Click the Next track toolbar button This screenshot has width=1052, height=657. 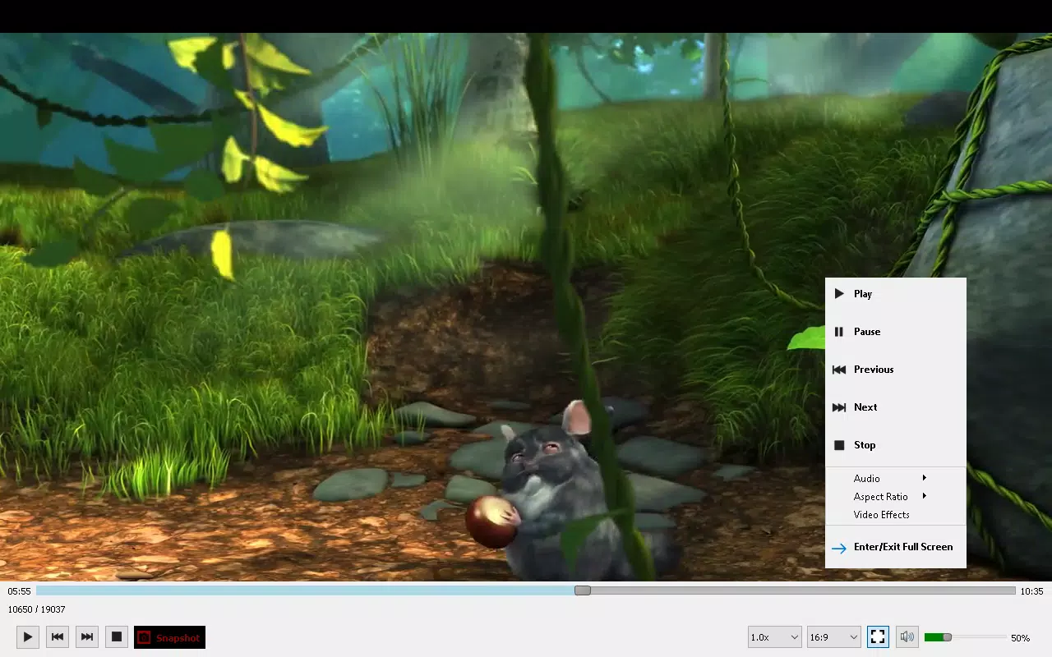tap(87, 636)
